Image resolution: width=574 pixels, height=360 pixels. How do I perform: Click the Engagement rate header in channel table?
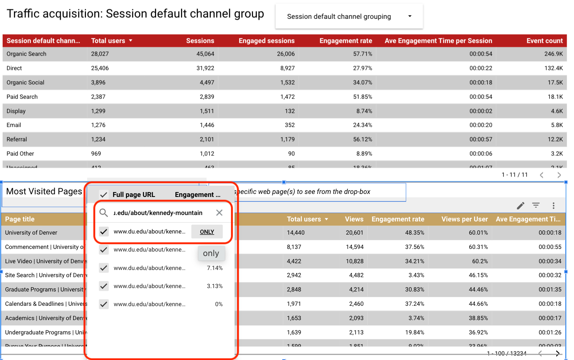[x=345, y=41]
